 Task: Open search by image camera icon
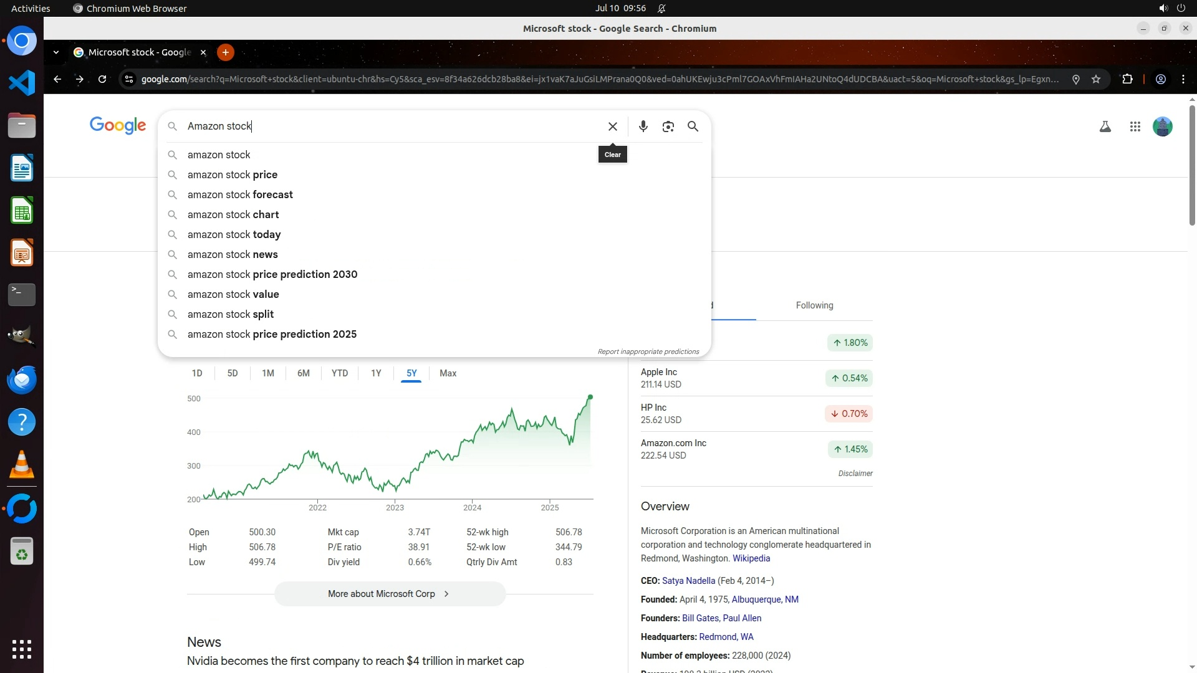pos(668,126)
